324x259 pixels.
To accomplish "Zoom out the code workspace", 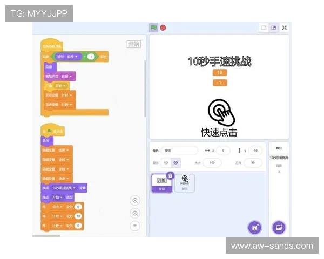I will pos(135,213).
